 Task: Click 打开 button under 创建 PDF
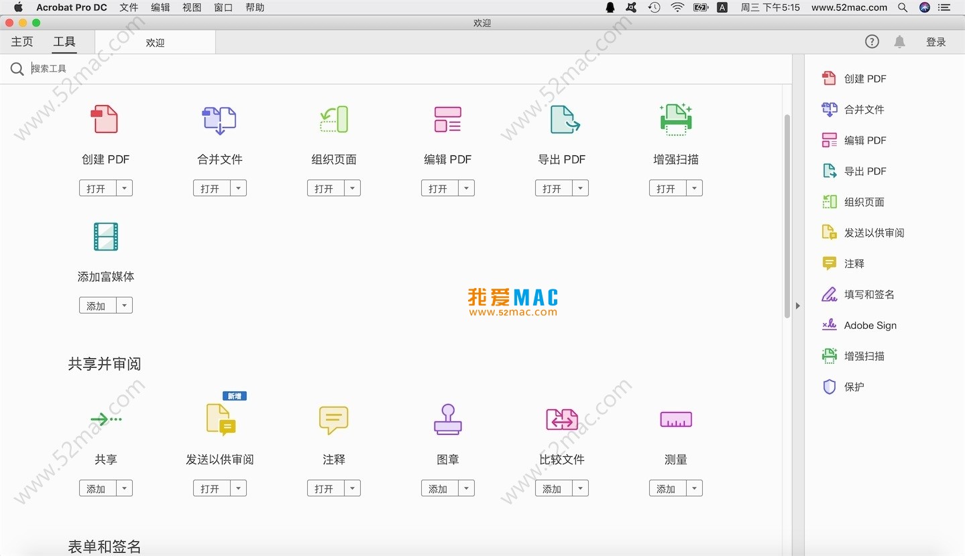point(98,188)
